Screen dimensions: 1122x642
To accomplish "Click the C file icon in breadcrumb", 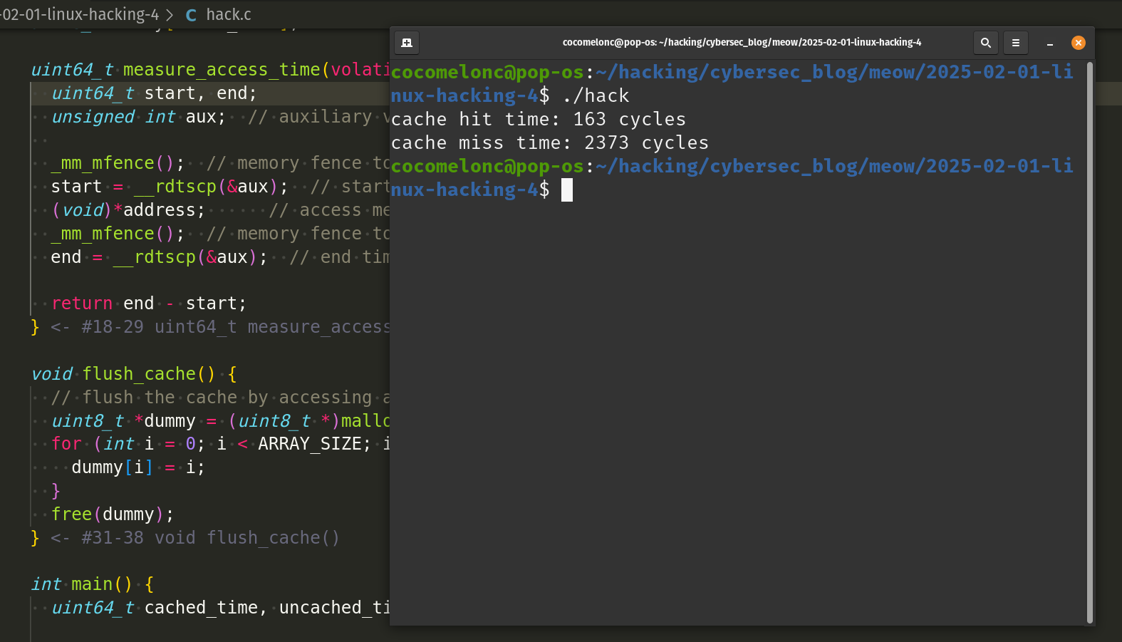I will (191, 15).
